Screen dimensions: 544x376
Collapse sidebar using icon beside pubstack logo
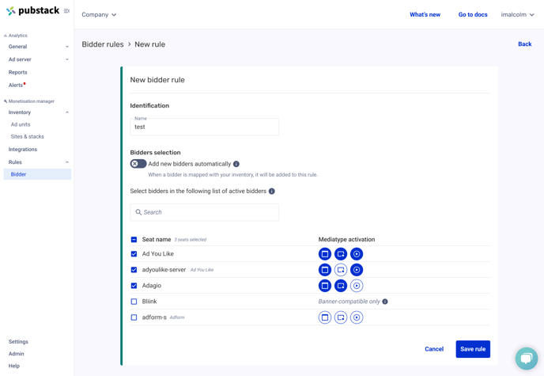(x=66, y=11)
